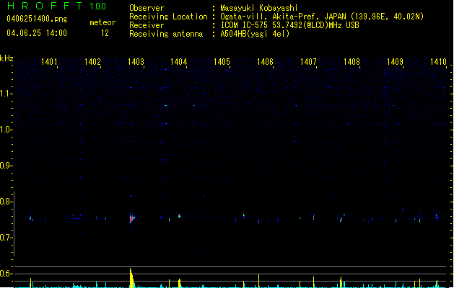Click the 1409 time marker
This screenshot has width=454, height=288.
(395, 62)
